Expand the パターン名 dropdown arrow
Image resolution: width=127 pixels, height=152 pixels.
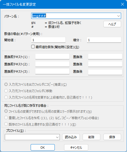119,16
